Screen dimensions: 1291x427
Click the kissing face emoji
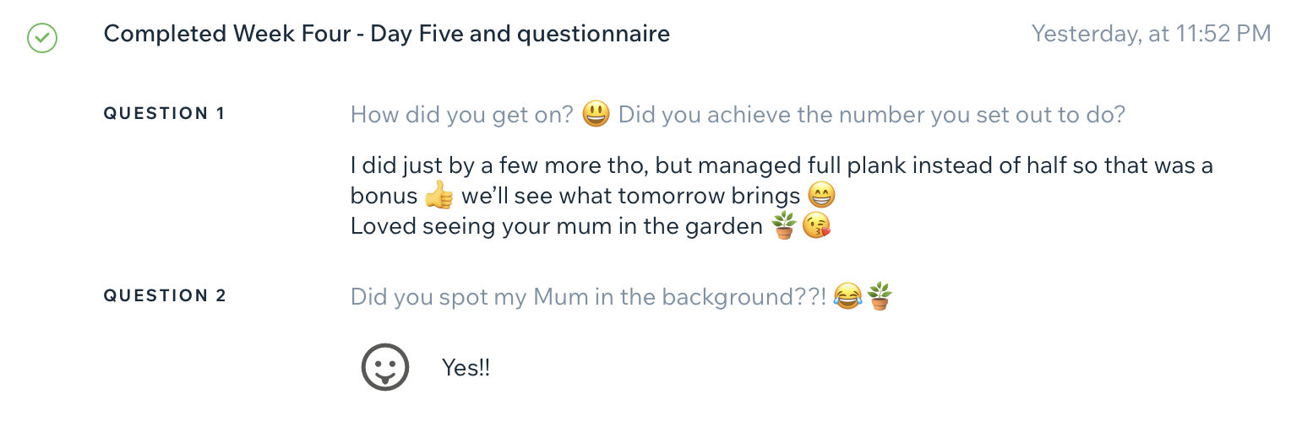tap(816, 226)
